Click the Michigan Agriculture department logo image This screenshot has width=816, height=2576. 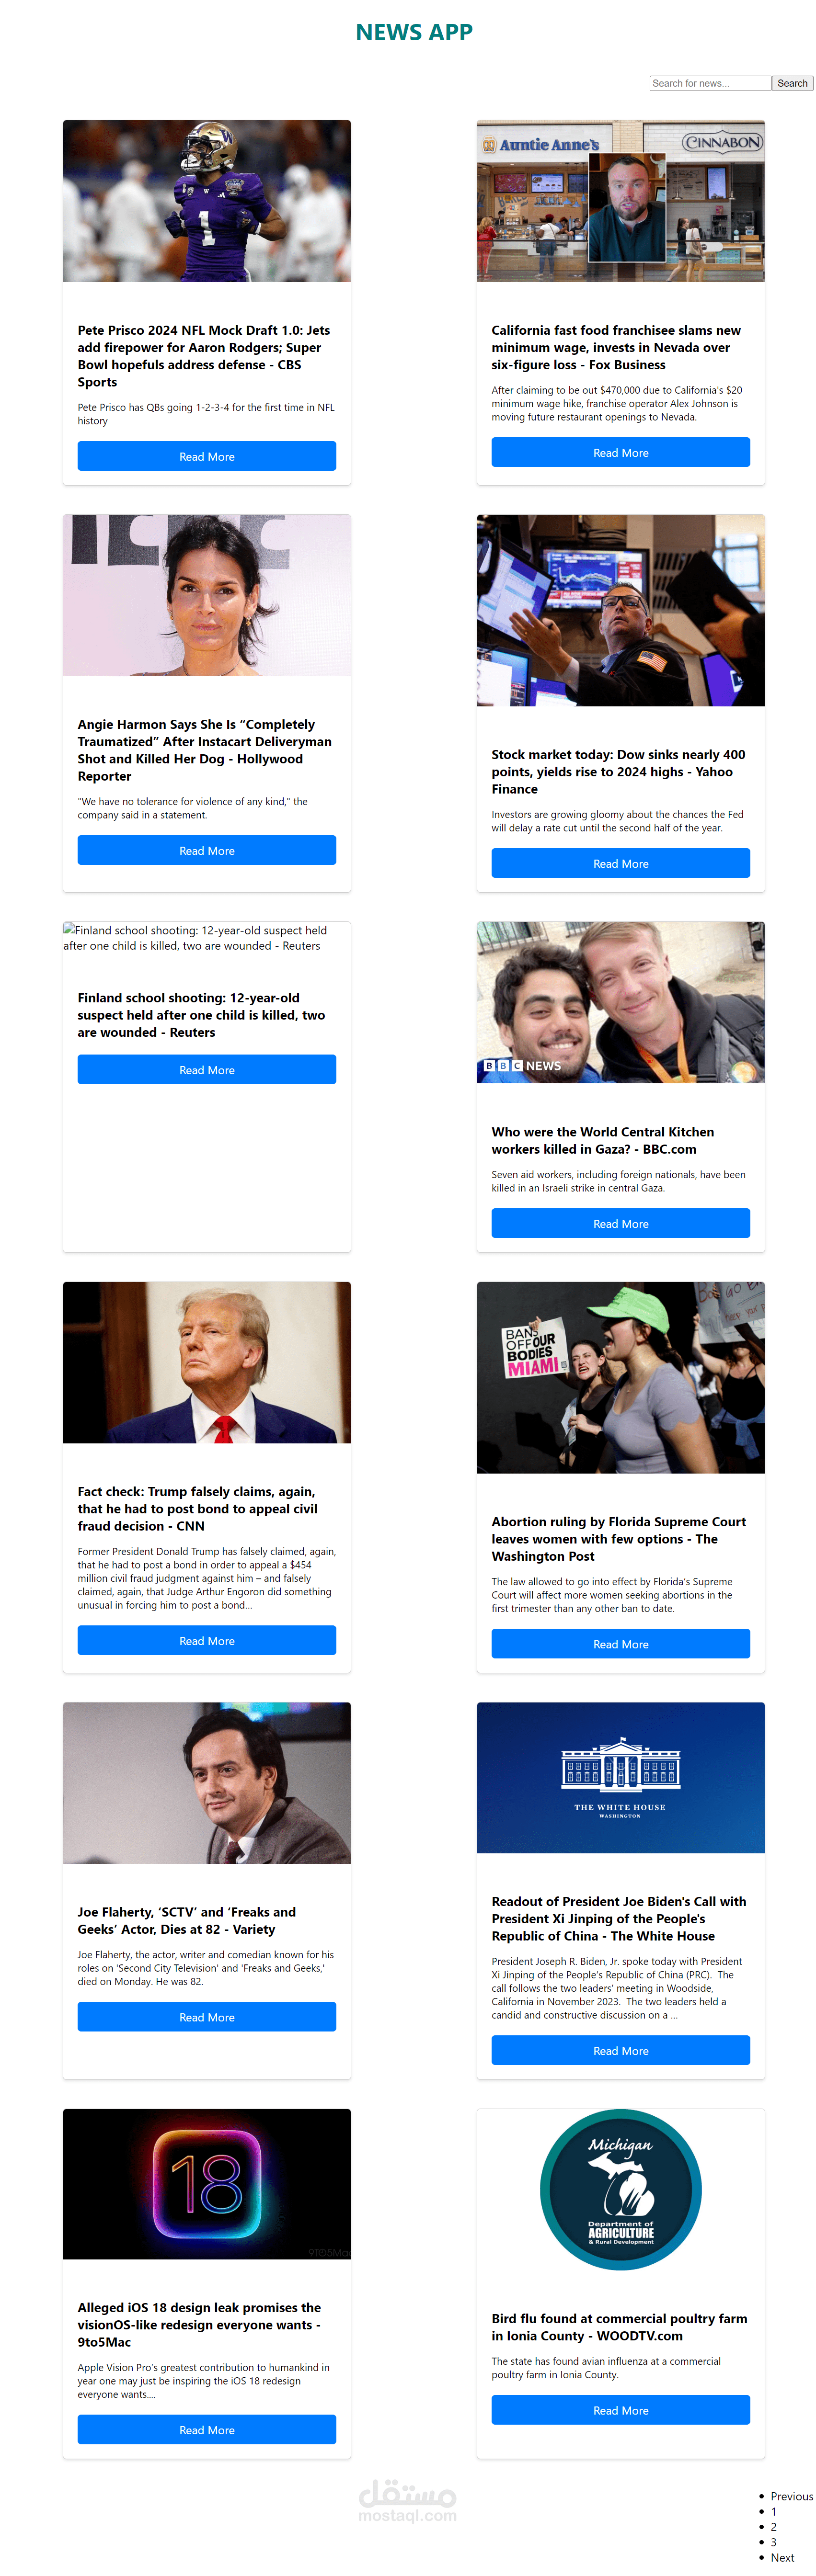pyautogui.click(x=620, y=2189)
